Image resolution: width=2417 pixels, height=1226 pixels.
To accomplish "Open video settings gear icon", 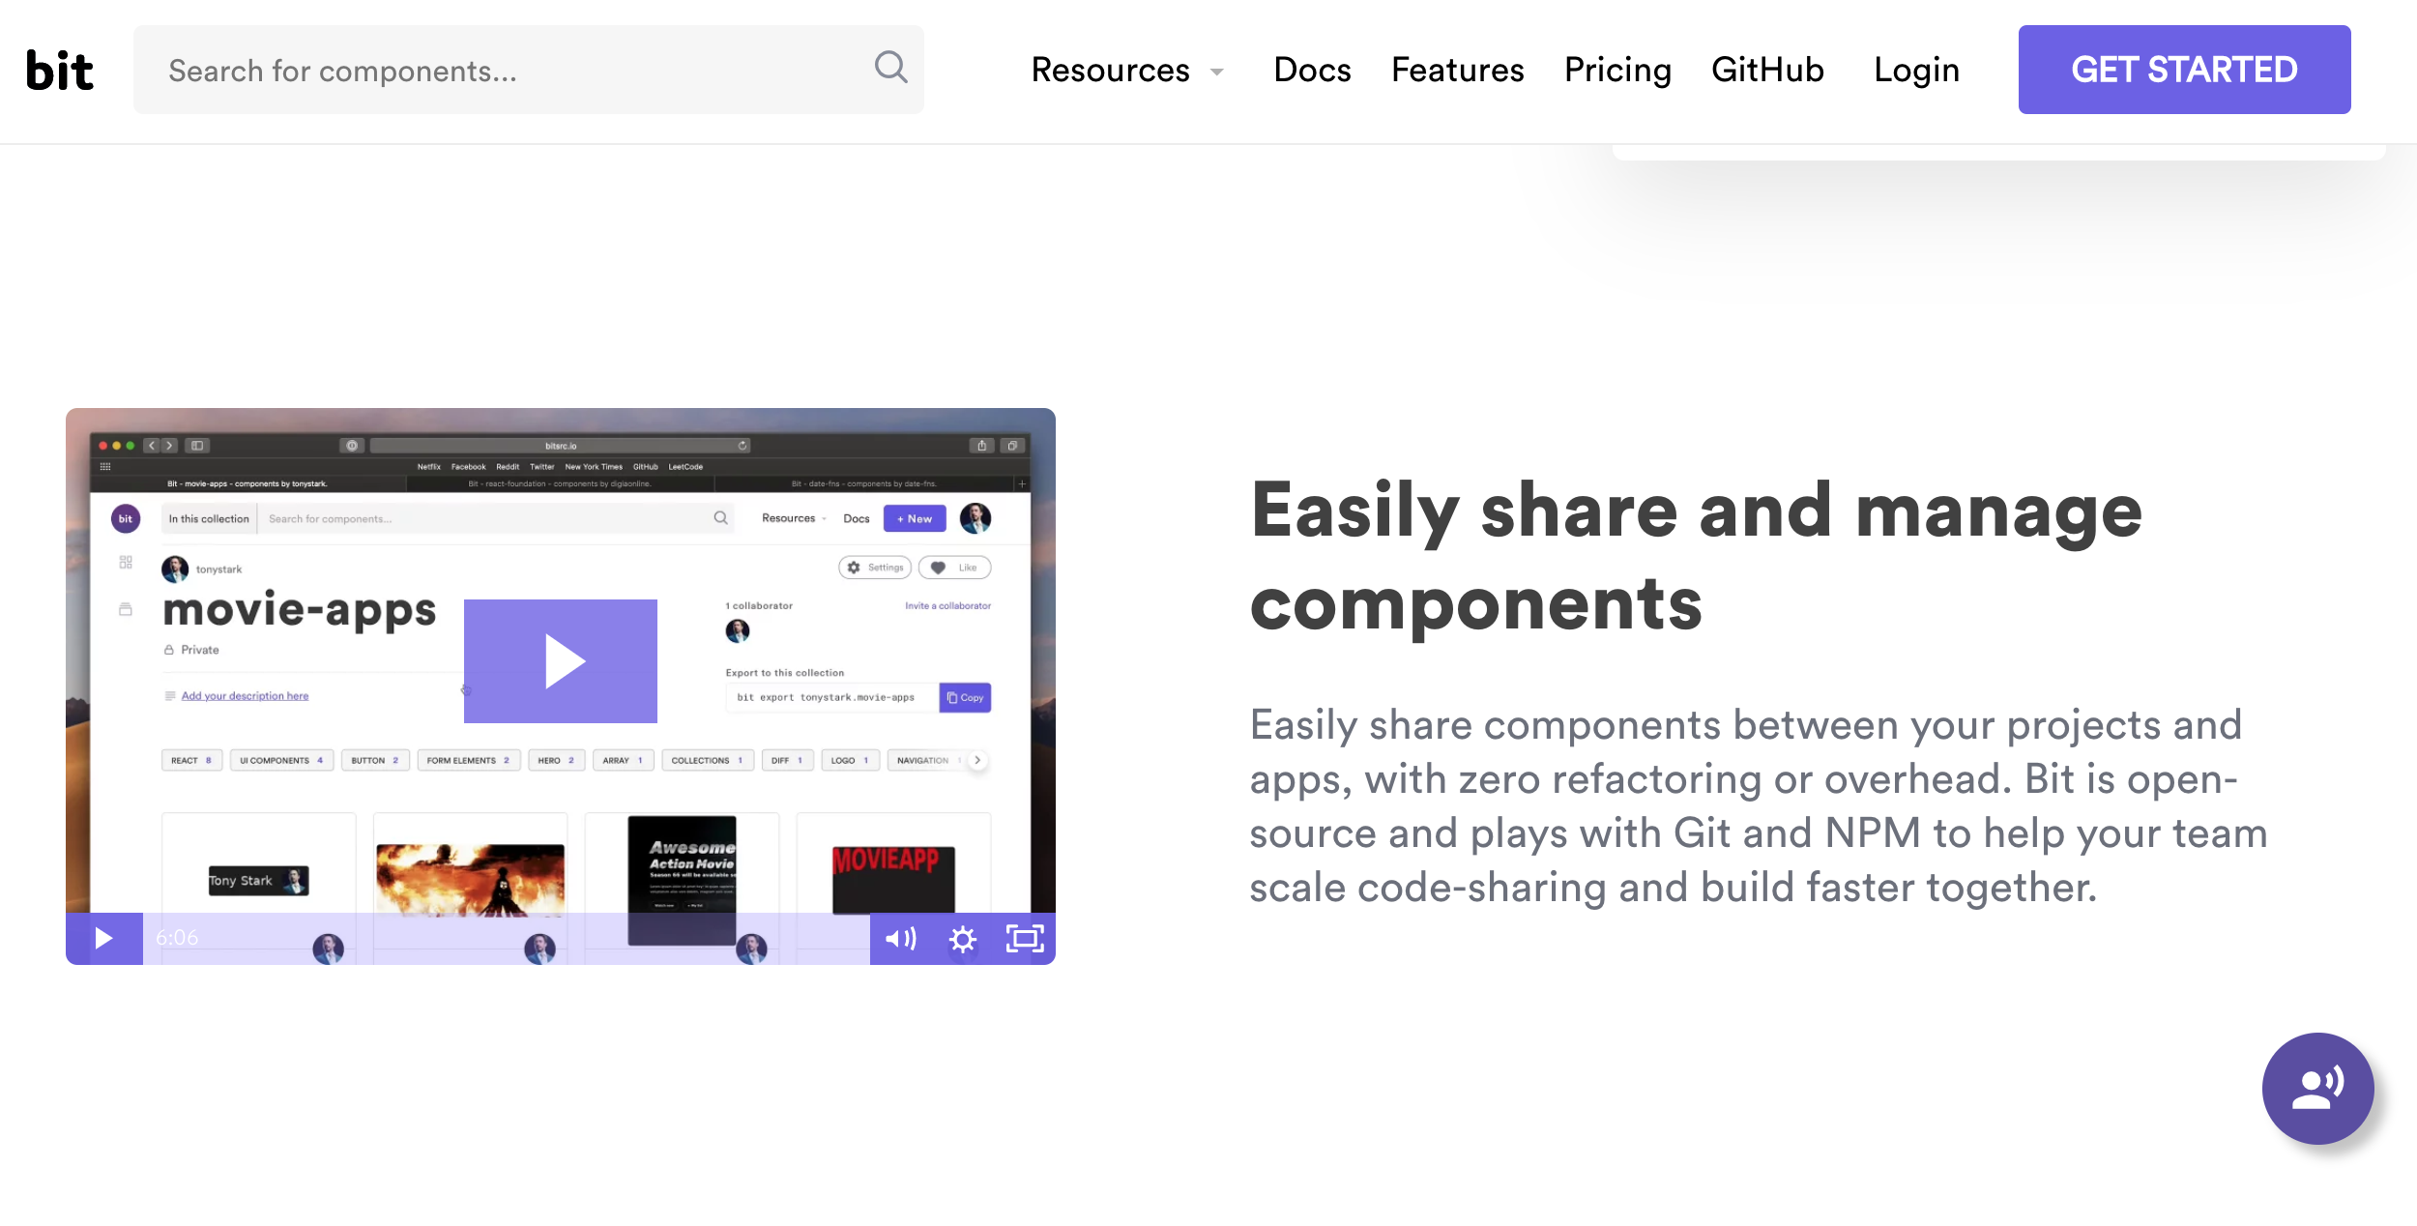I will (x=963, y=939).
